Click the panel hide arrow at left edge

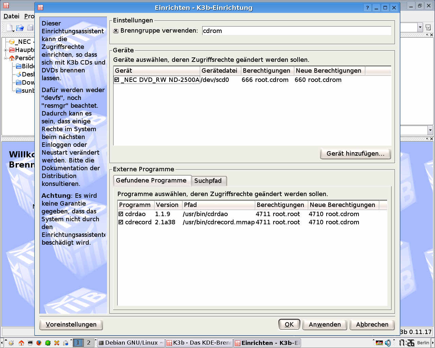tap(2, 343)
